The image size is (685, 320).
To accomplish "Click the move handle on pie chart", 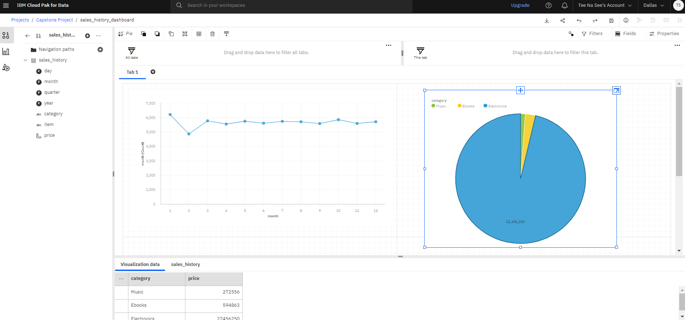I will pyautogui.click(x=520, y=90).
